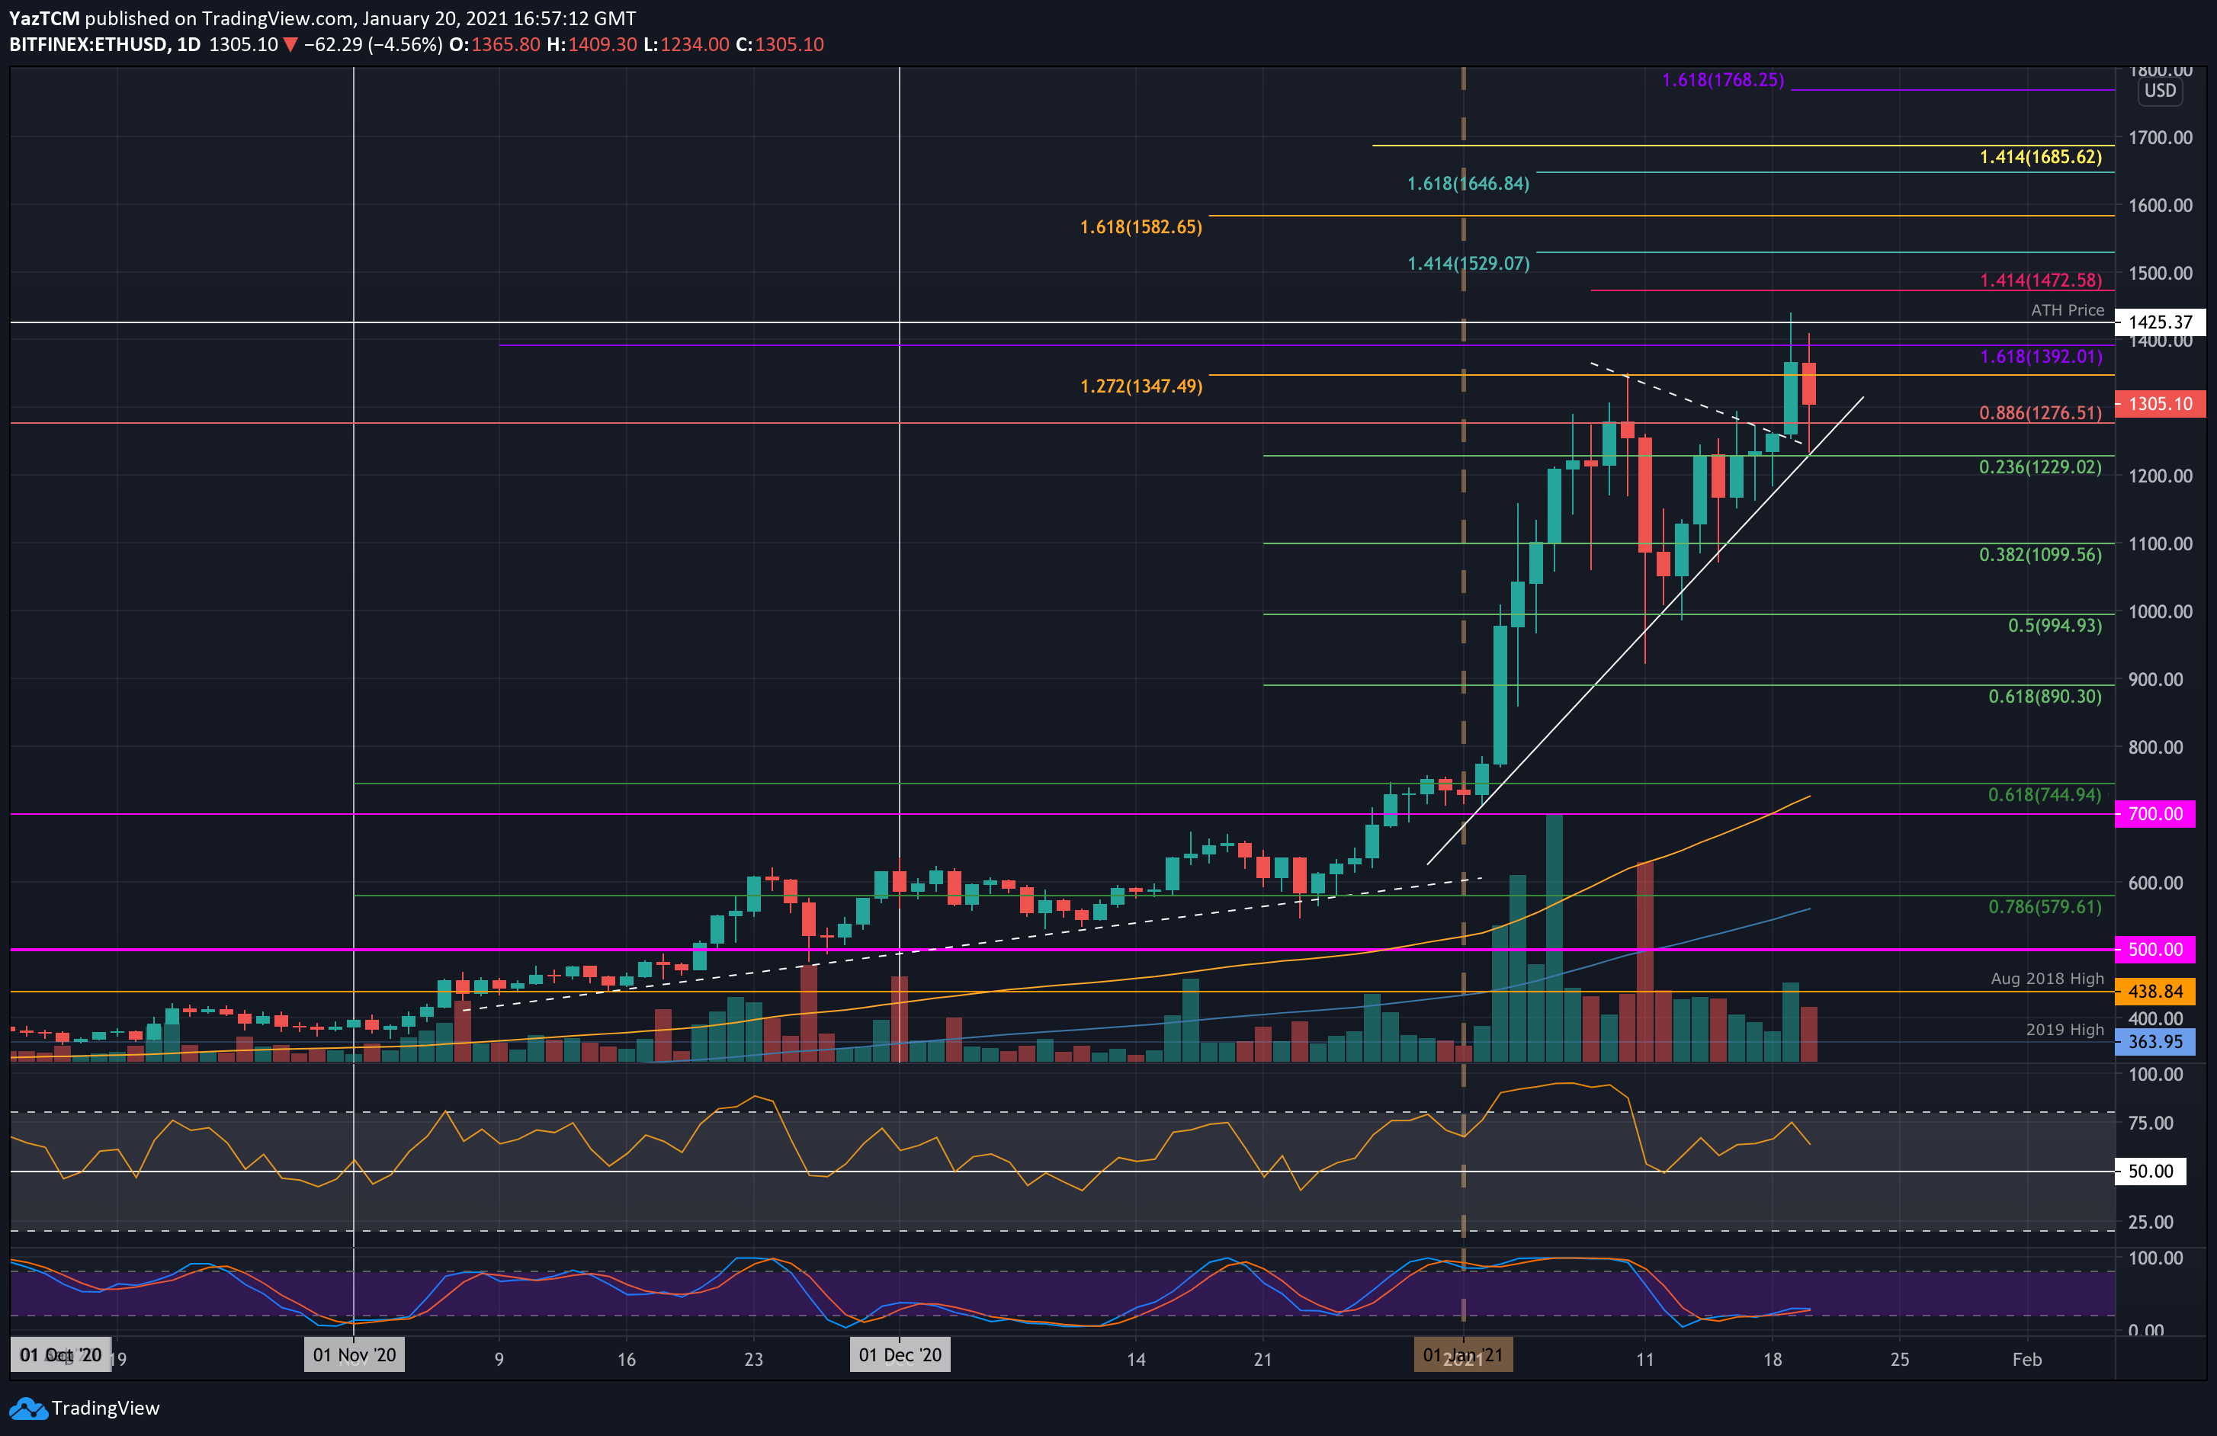
Task: Select the 0.236(1229.02) retracement label
Action: (x=2041, y=467)
